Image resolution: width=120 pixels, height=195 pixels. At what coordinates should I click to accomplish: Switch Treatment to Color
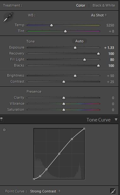click(81, 5)
